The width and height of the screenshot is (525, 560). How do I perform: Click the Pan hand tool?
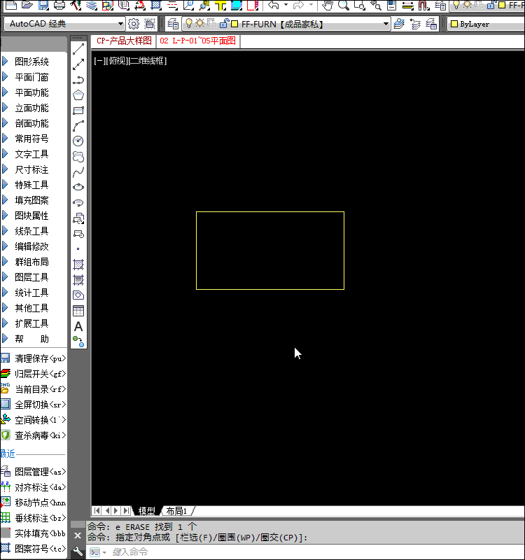327,5
